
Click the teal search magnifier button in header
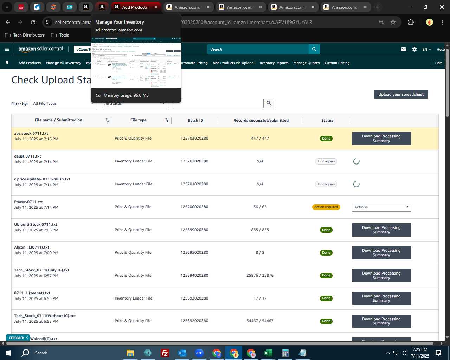pyautogui.click(x=314, y=49)
